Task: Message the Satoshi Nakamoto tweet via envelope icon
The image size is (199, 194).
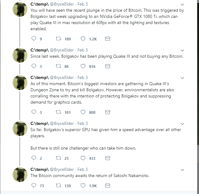Action: tap(108, 186)
